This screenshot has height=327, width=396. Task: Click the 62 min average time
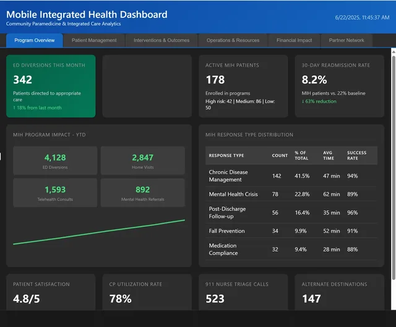coord(332,194)
